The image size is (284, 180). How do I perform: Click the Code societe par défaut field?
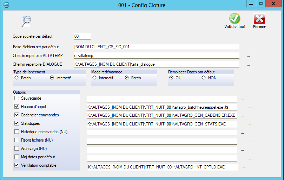pos(82,36)
